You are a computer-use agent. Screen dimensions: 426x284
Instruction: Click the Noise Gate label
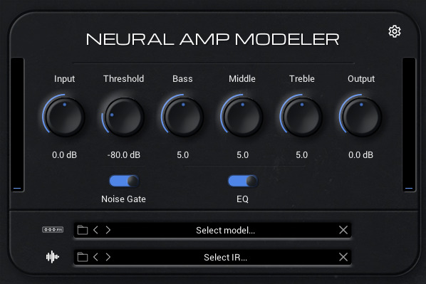coord(124,199)
